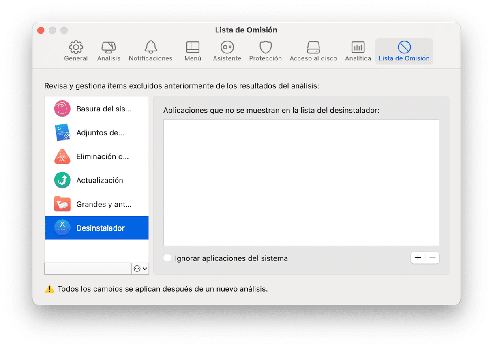
Task: Open the Actualización sidebar item
Action: click(x=96, y=181)
